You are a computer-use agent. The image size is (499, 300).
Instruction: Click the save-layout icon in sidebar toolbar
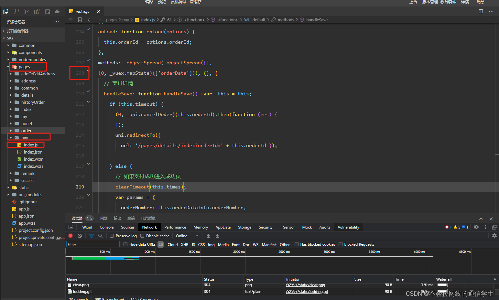48,11
